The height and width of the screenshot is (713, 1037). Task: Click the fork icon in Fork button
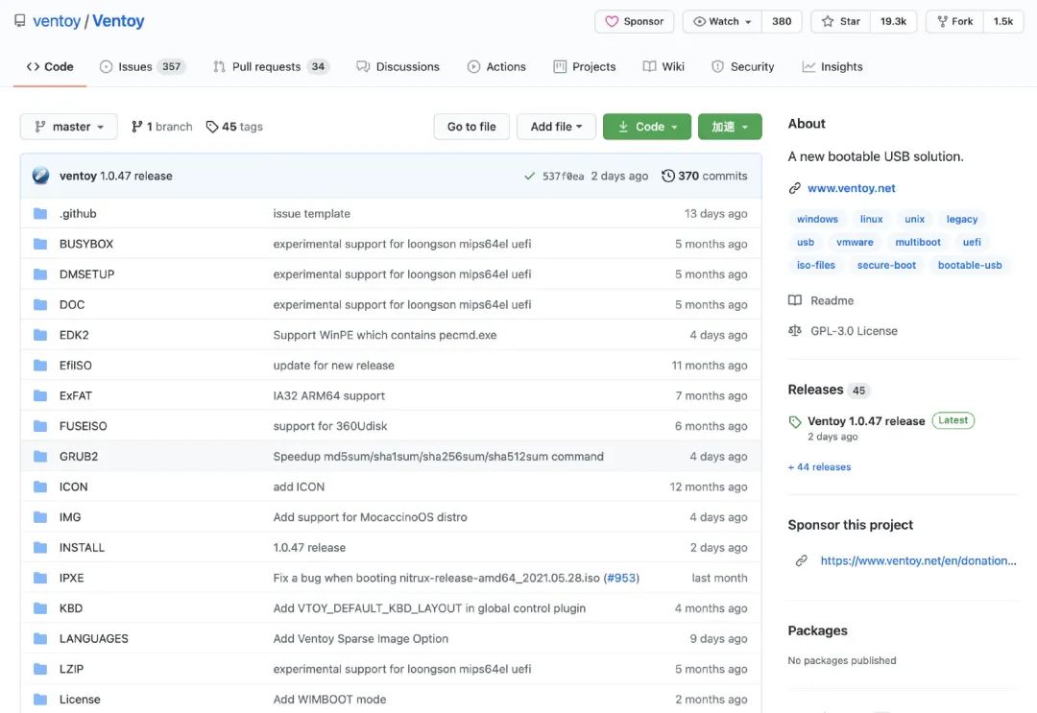[x=943, y=21]
